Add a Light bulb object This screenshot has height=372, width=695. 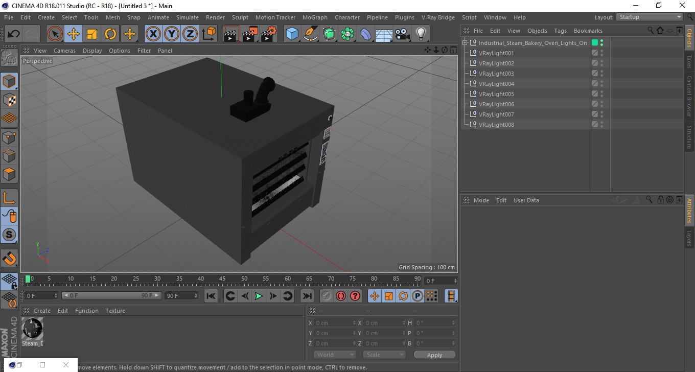tap(421, 34)
